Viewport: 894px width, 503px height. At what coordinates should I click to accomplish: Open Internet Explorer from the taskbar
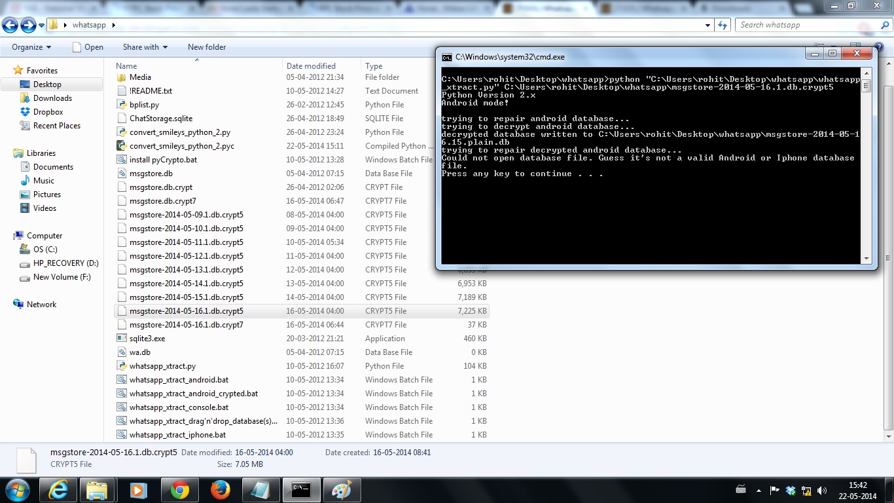(58, 489)
